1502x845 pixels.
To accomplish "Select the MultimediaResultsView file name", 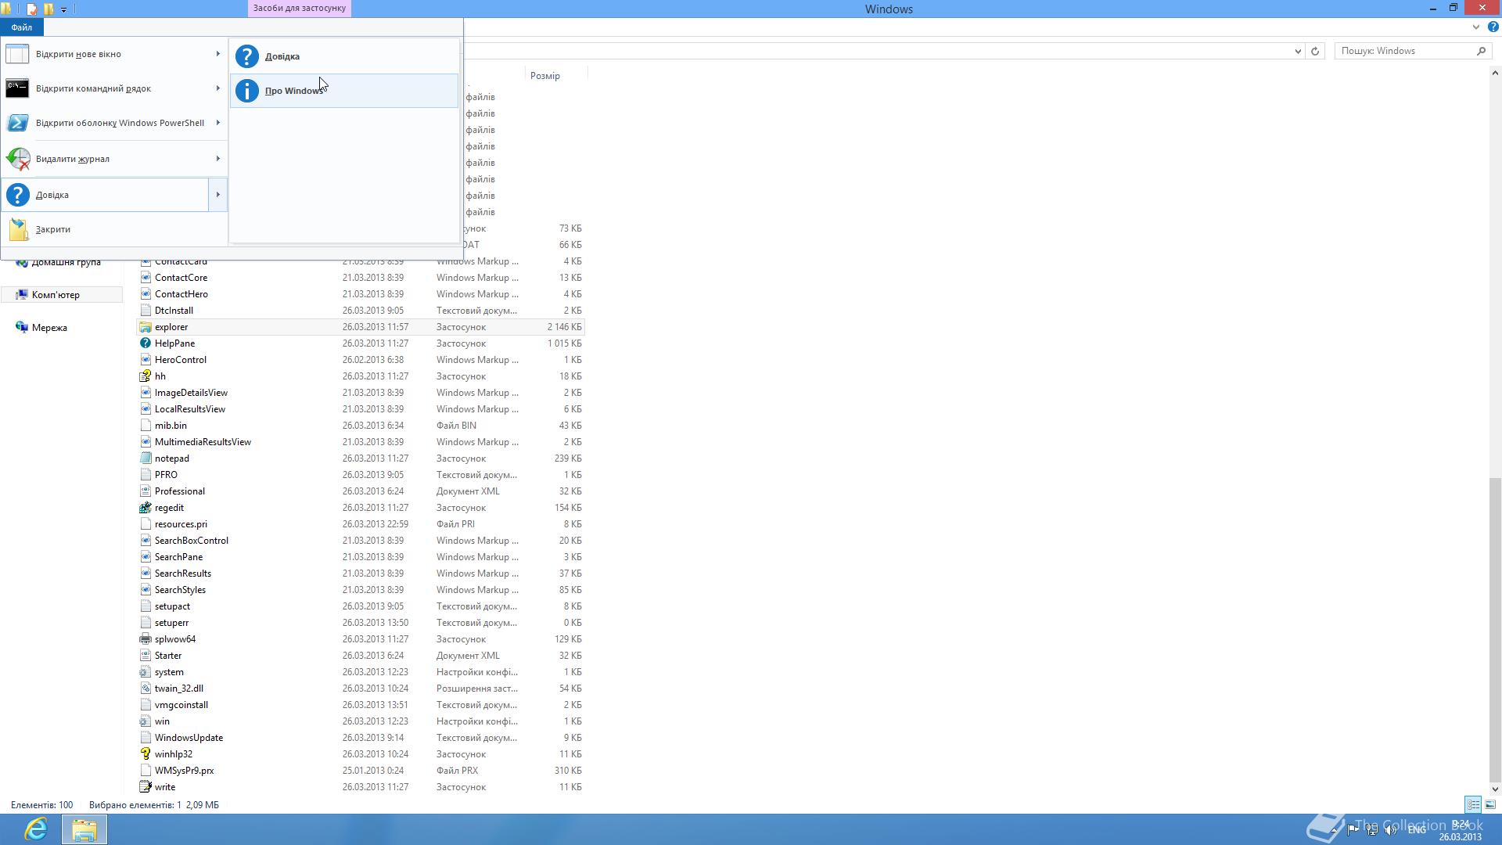I will pyautogui.click(x=203, y=442).
